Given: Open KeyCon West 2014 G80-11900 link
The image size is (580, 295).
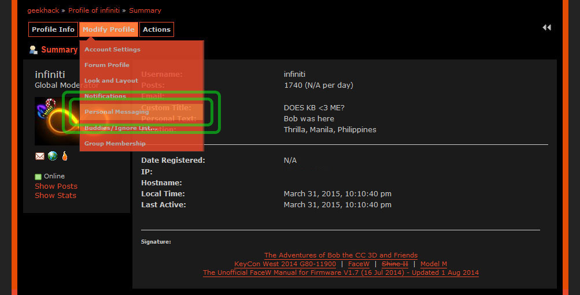Looking at the screenshot, I should point(285,264).
